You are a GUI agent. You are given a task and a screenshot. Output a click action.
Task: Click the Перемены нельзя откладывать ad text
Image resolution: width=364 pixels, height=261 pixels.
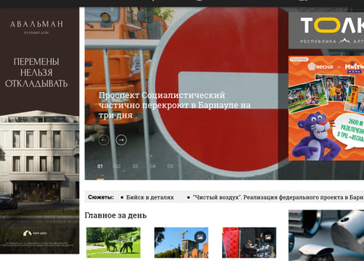[x=36, y=72]
